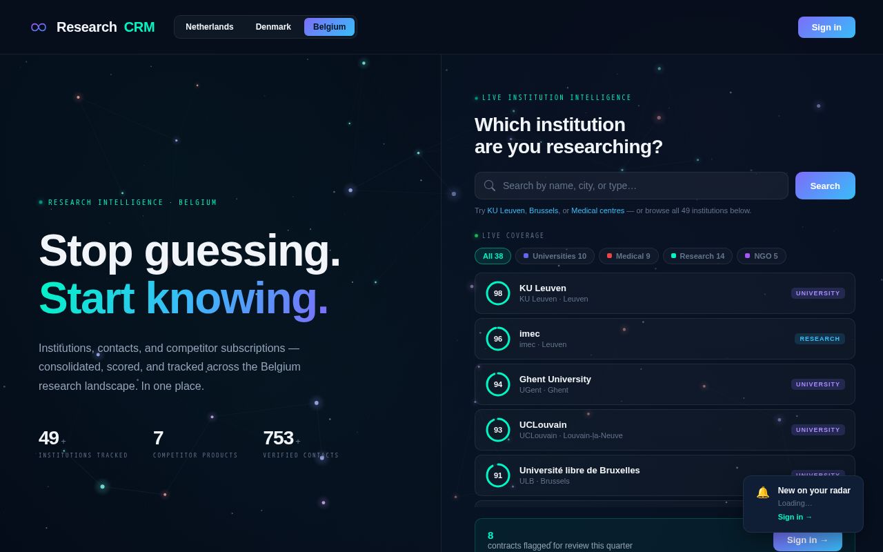883x552 pixels.
Task: Filter list by All 38
Action: (x=493, y=256)
